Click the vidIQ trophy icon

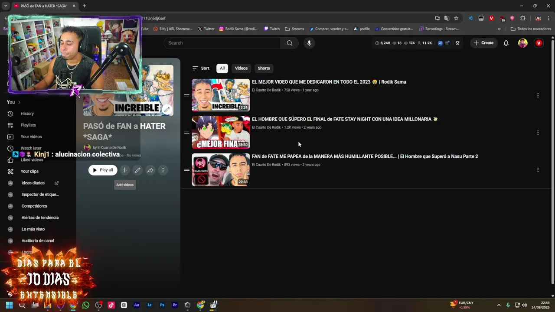(457, 43)
